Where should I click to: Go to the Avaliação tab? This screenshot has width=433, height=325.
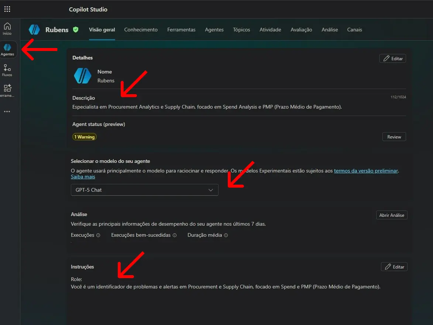click(301, 30)
